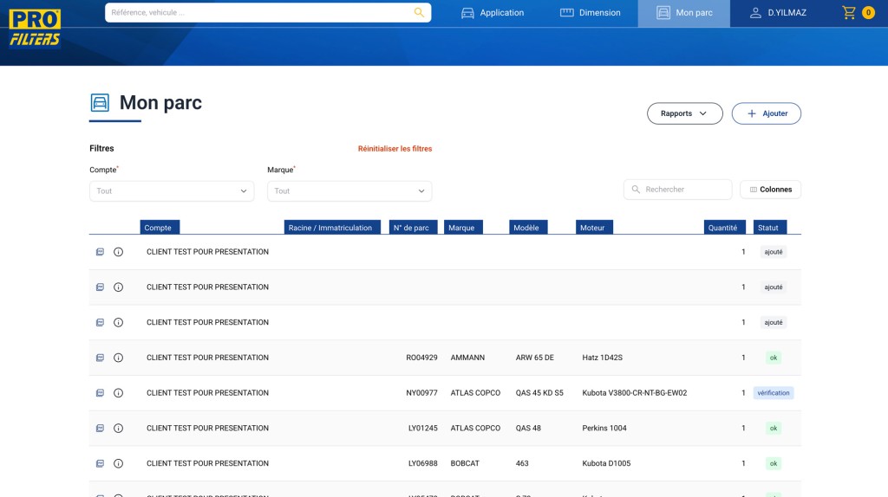Select the RO04929 park number cell
This screenshot has width=888, height=497.
tap(421, 358)
